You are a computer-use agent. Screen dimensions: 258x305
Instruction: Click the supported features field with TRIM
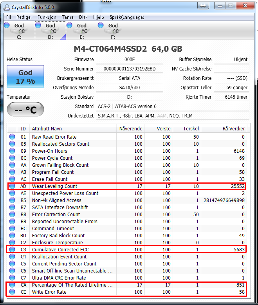[173, 116]
